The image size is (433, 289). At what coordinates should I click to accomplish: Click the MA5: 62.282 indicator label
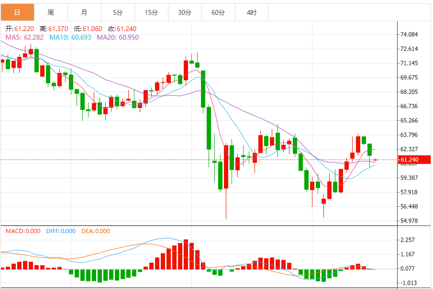pyautogui.click(x=24, y=37)
